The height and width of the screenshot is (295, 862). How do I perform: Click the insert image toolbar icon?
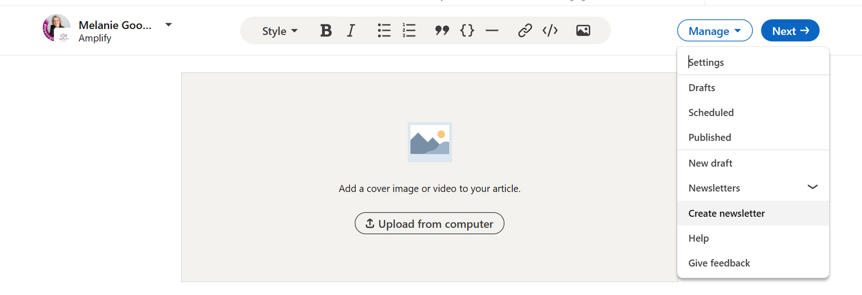[583, 31]
